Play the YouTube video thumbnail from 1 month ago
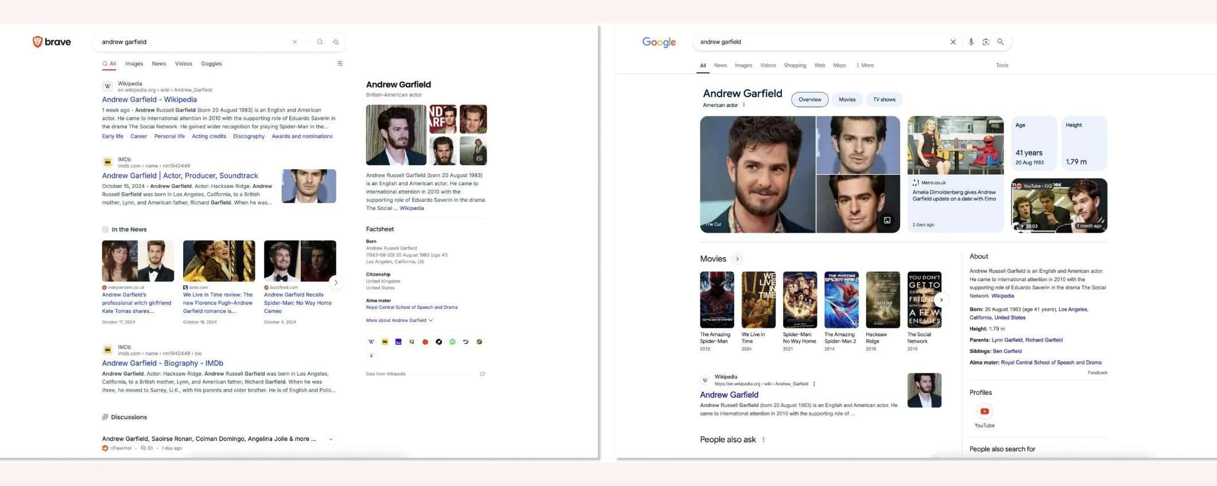The image size is (1217, 486). point(1059,205)
